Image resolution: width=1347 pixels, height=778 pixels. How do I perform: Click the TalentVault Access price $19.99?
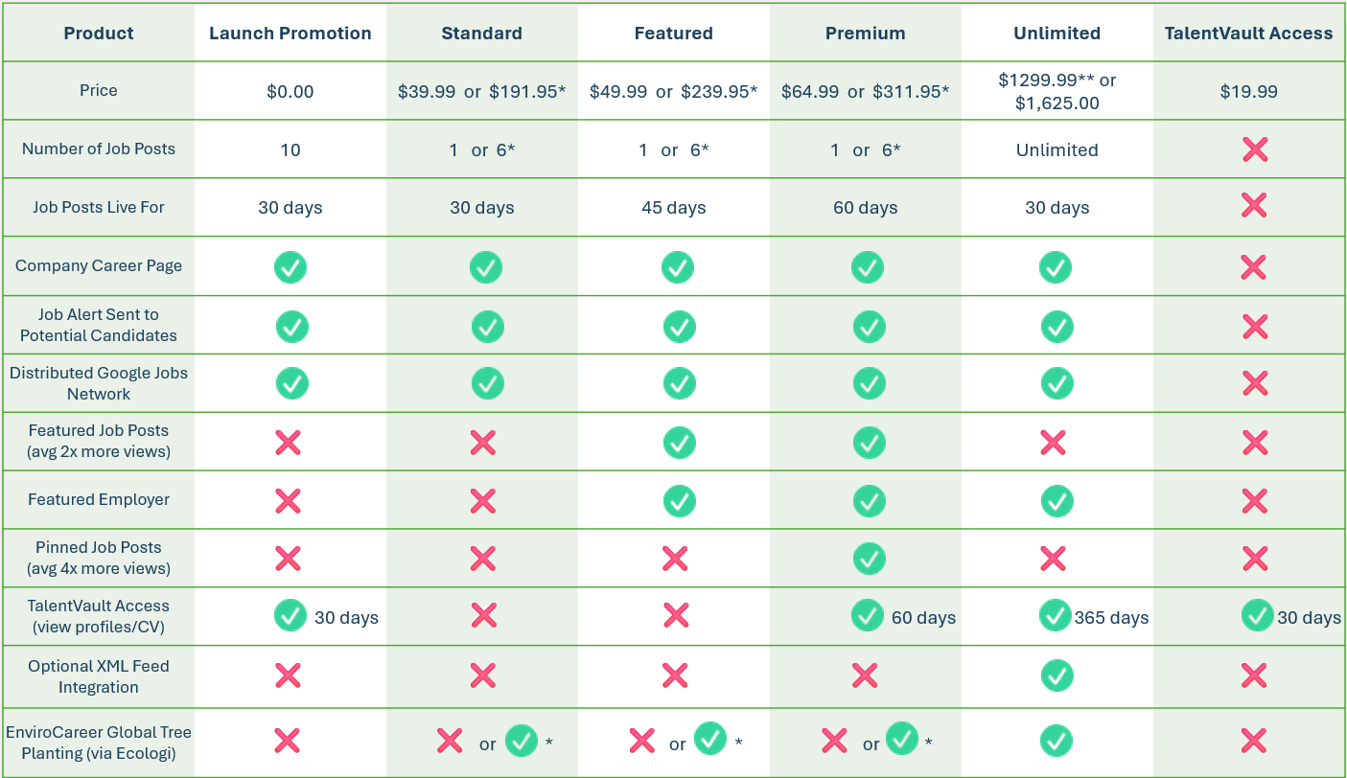1248,91
